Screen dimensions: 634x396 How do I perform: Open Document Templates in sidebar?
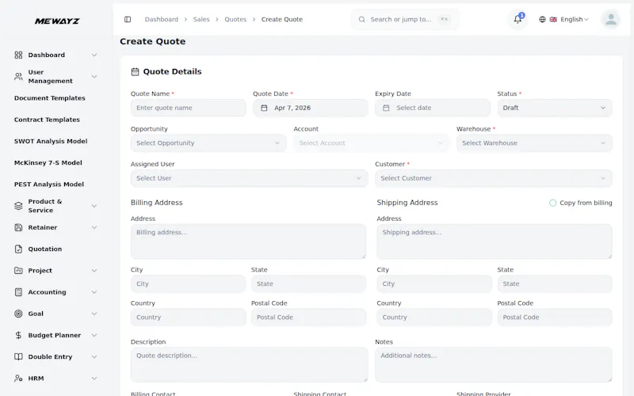pos(50,98)
